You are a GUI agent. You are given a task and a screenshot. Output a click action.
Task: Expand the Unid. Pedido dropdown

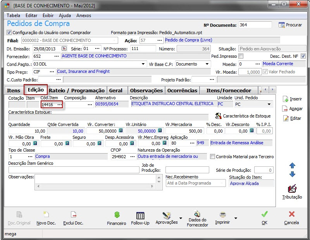269,104
